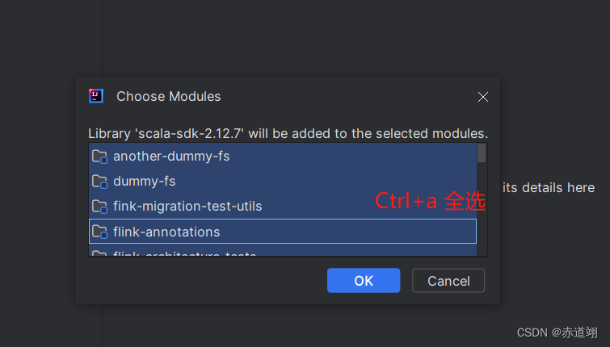Pick the partially visible flink-architecture-tests module
Screen dimensions: 610x347
(x=283, y=252)
